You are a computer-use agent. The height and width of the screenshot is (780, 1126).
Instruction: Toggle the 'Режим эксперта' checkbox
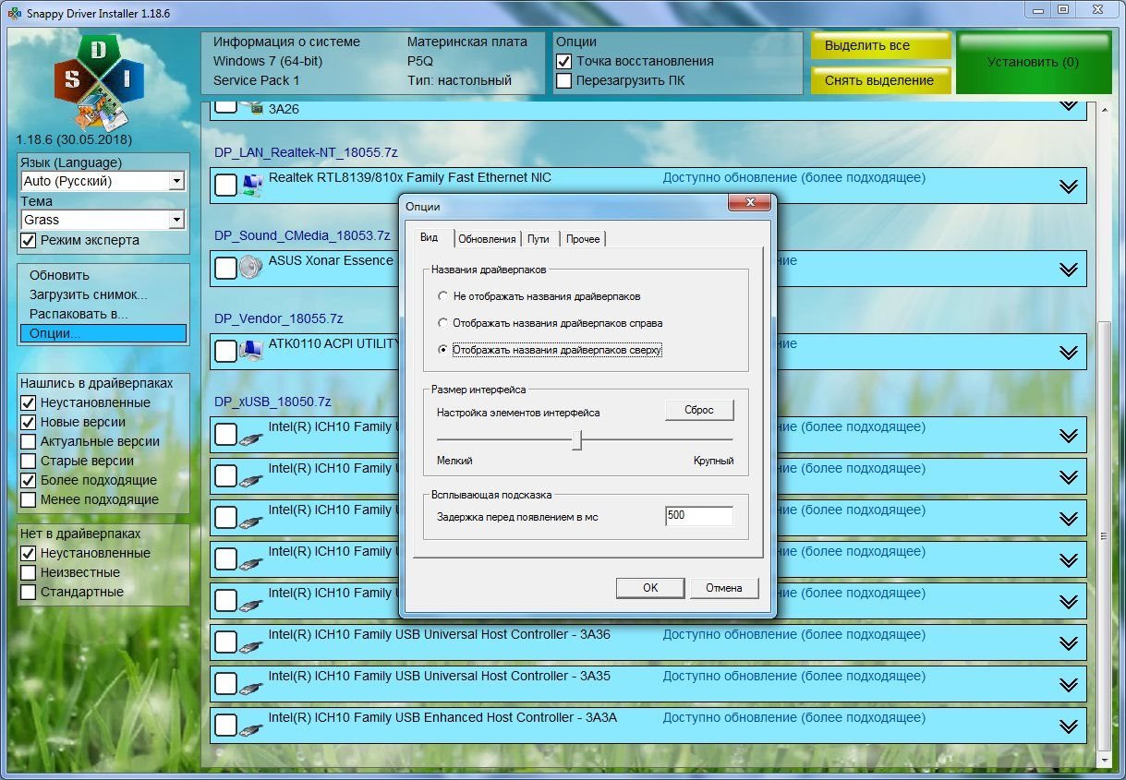[29, 241]
